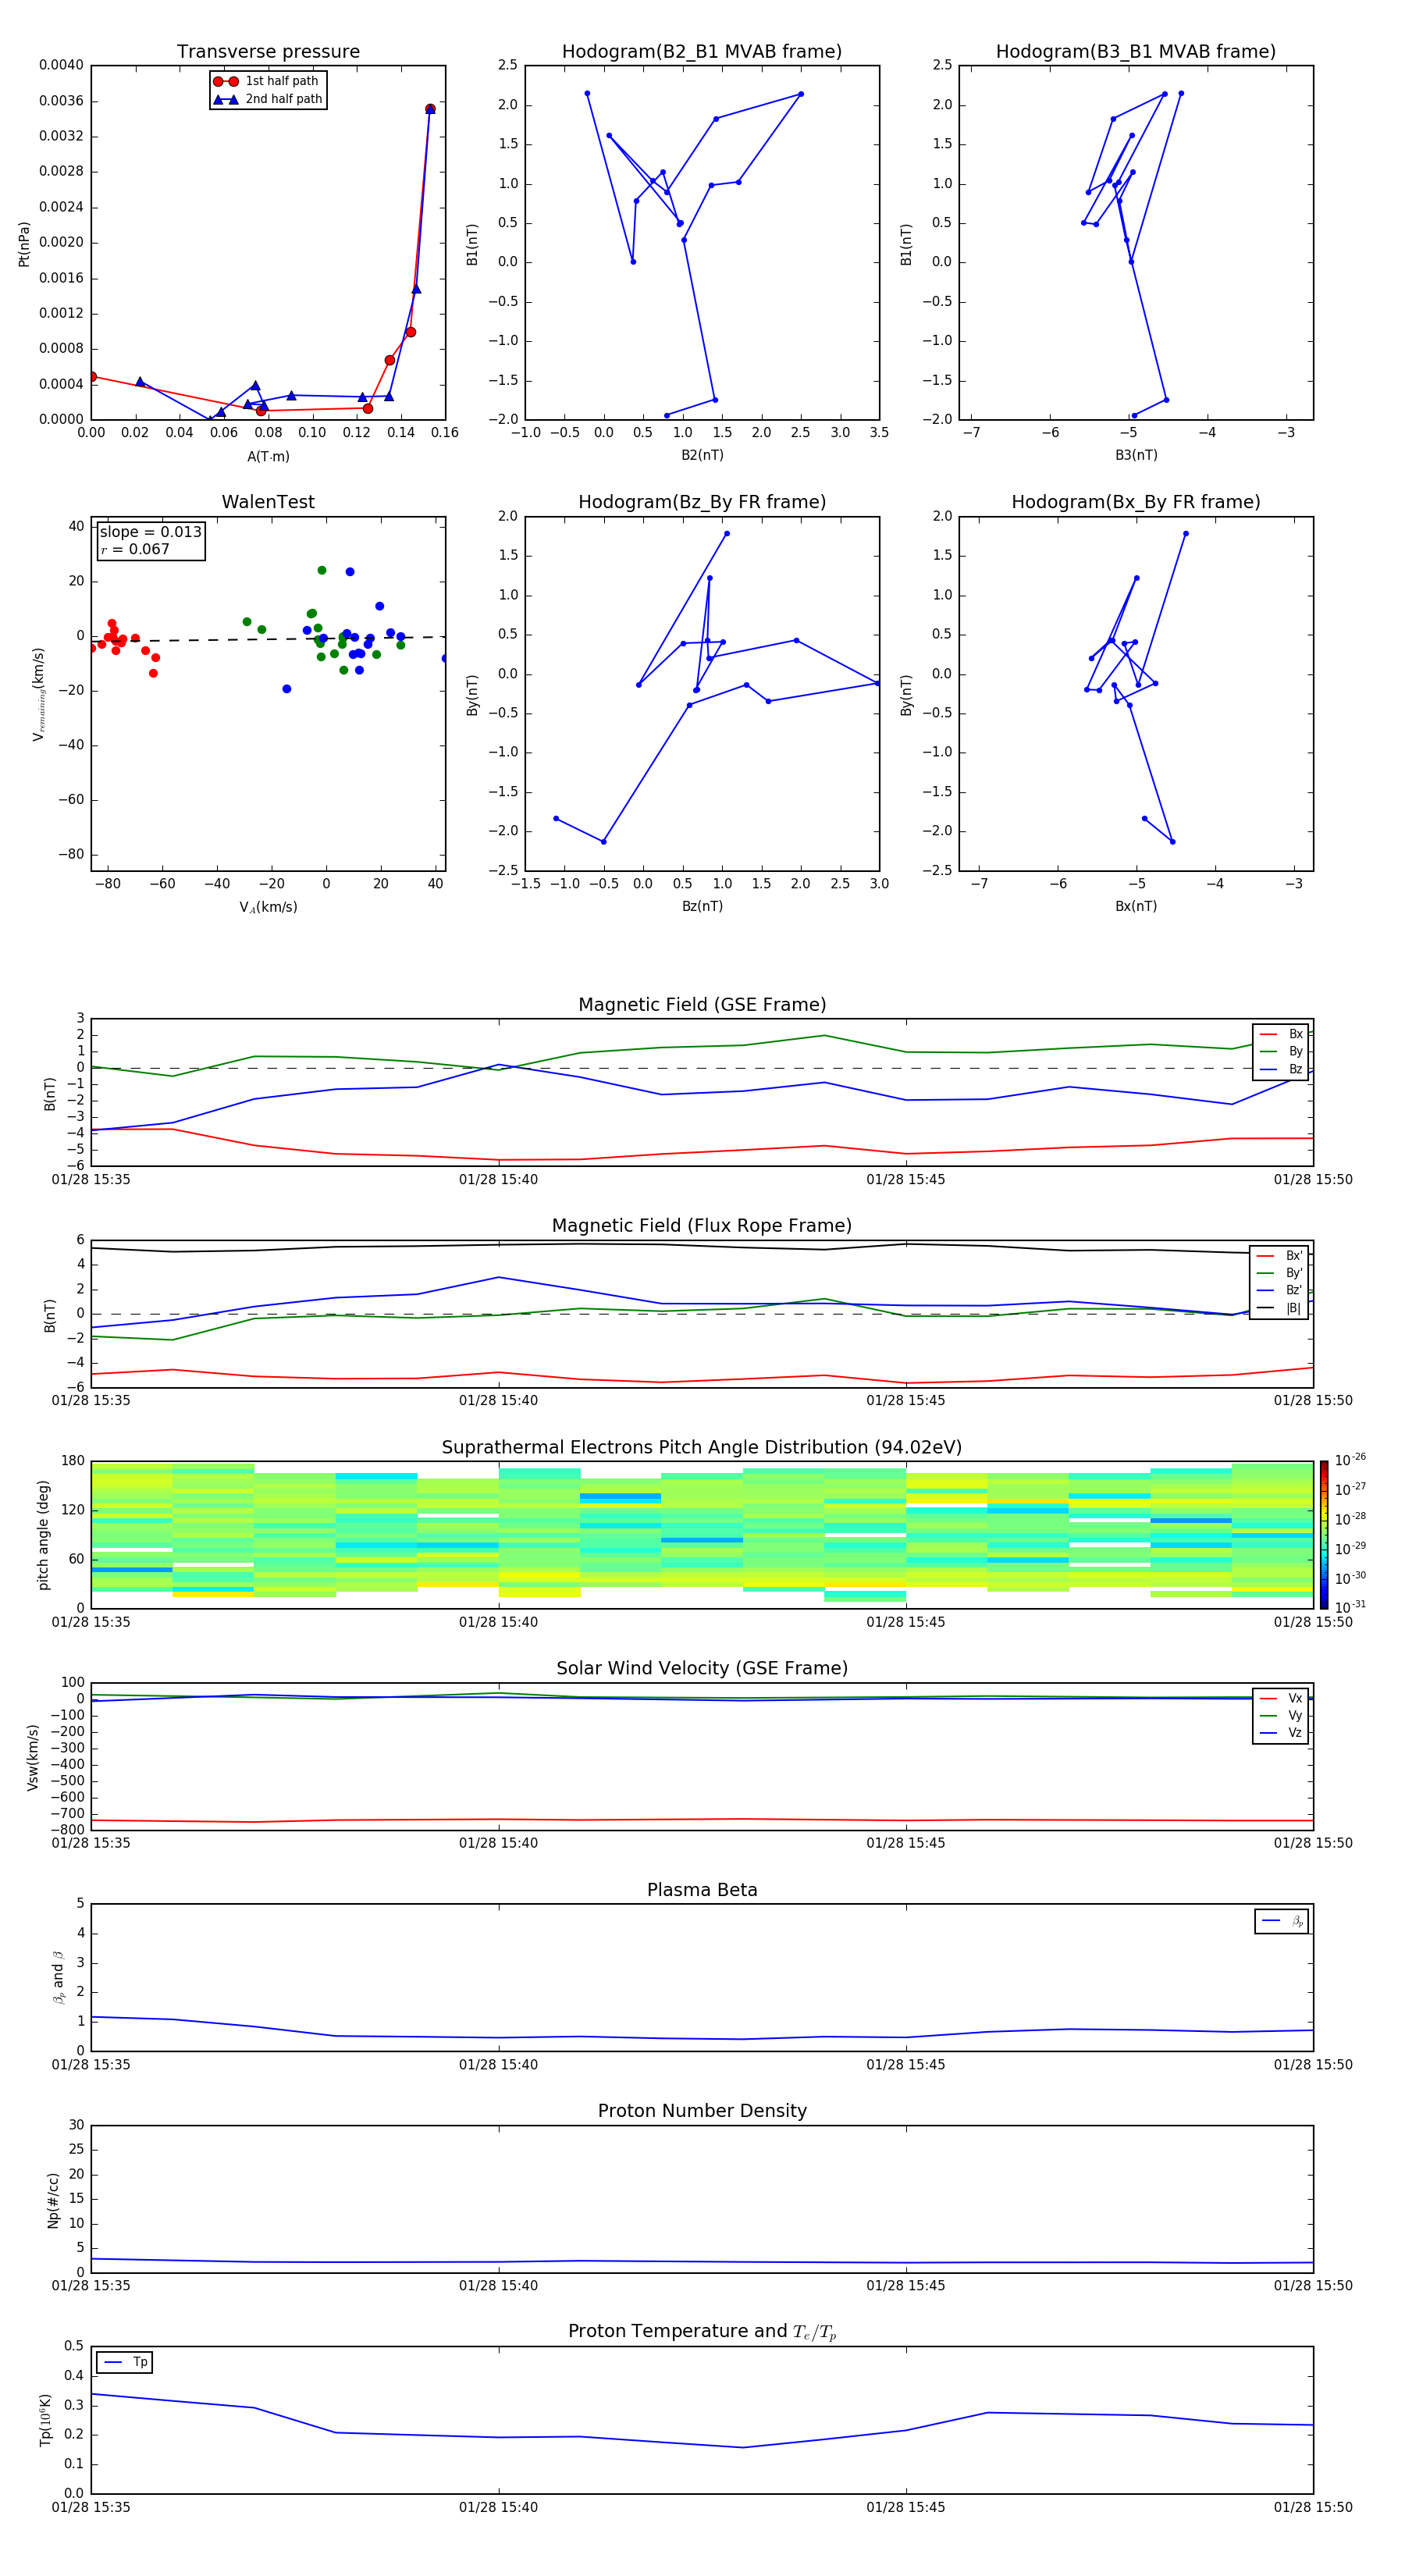Image resolution: width=1405 pixels, height=2576 pixels.
Task: Click the 'Hodogram(Bx_By FR frame)' title
Action: point(1136,502)
